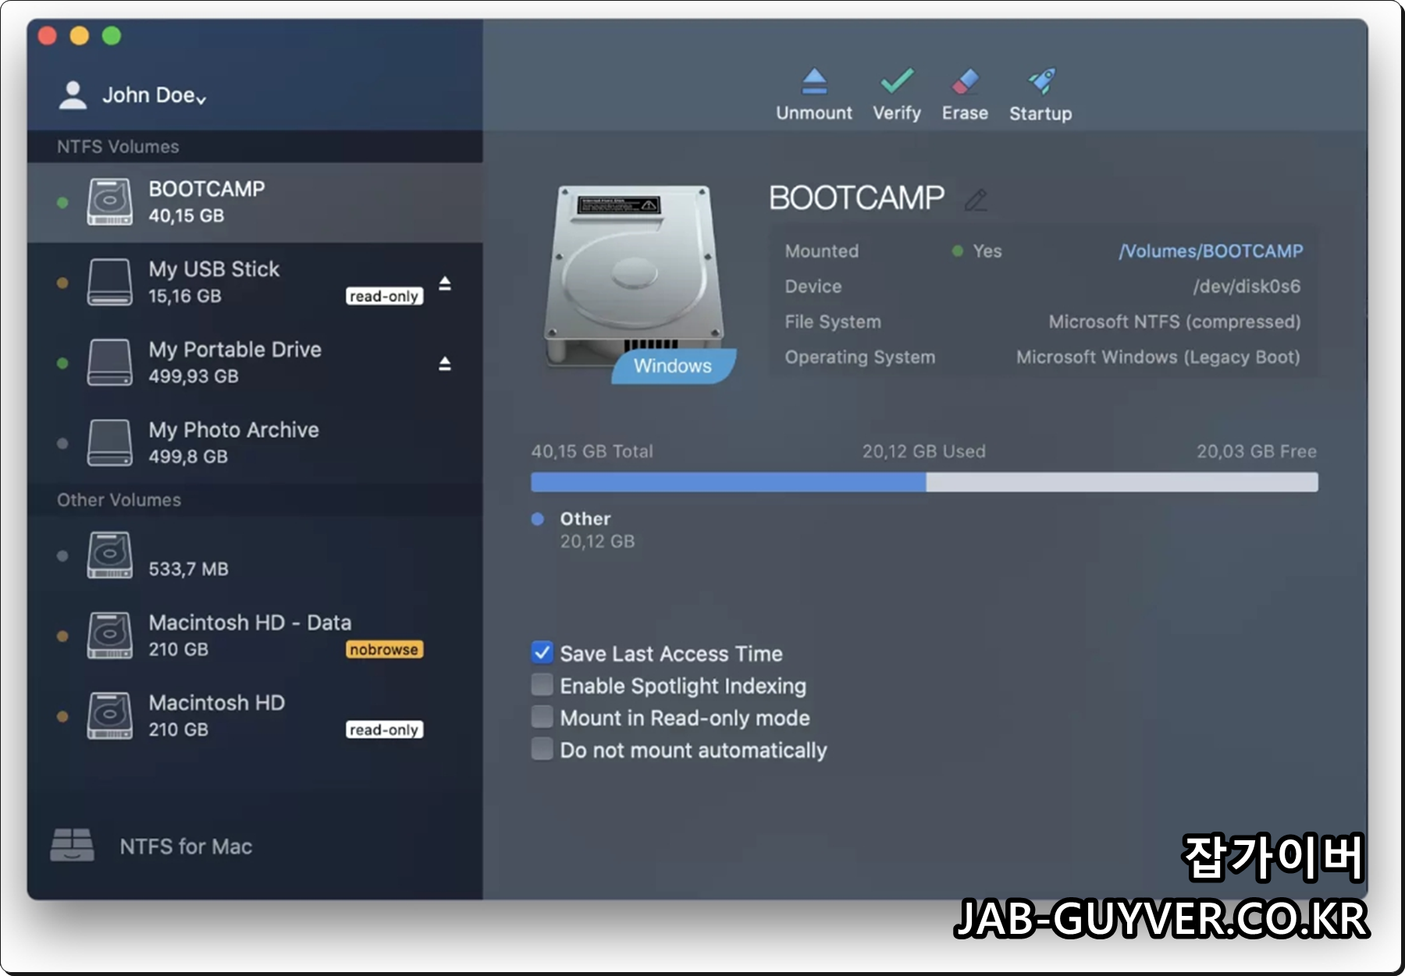The height and width of the screenshot is (976, 1405).
Task: Click the BOOTCAMP drive icon in sidebar
Action: pos(109,202)
